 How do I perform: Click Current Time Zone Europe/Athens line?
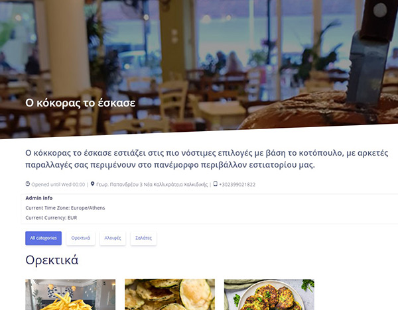[x=65, y=208]
